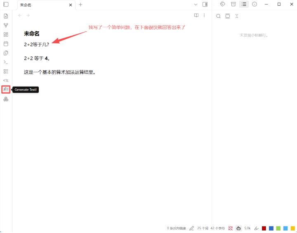Click the red sync-disabled status icon
297x233 pixels.
tap(231, 228)
